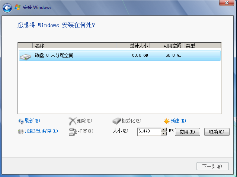Click the refresh arrows icon
This screenshot has height=177, width=237.
tap(21, 121)
